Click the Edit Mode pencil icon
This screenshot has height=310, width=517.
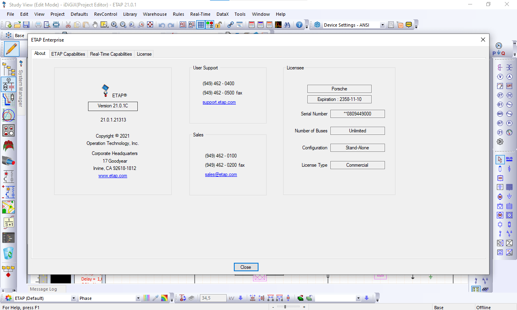(x=12, y=49)
